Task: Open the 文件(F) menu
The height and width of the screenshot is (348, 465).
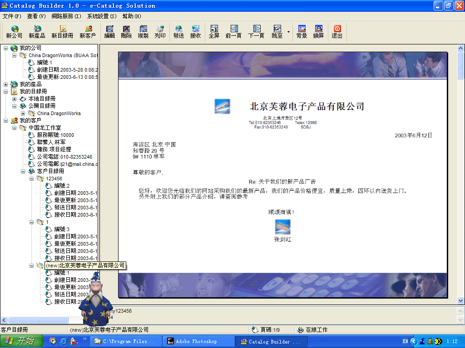Action: tap(12, 16)
